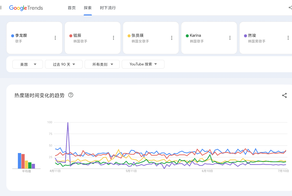
Task: Open the YouTube 搜索 source dropdown
Action: pyautogui.click(x=143, y=64)
